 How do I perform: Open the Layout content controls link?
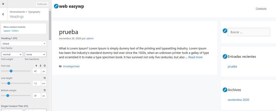coord(7,31)
